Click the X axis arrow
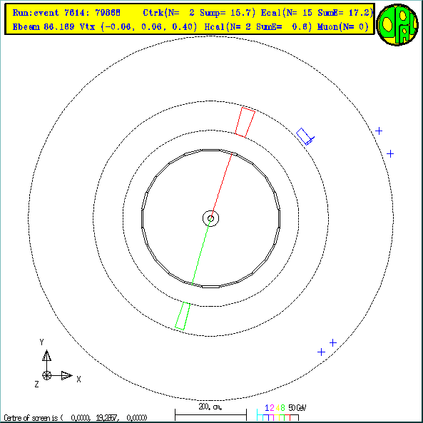The image size is (423, 423). (66, 375)
